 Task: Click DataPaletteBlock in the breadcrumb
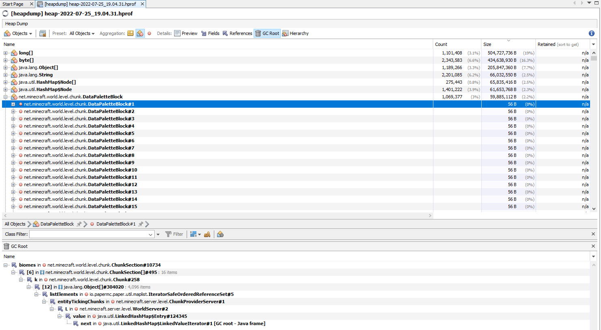pyautogui.click(x=54, y=224)
